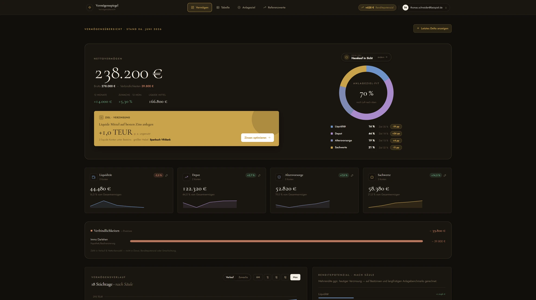536x300 pixels.
Task: Click the house icon on Sachwerte card
Action: (x=372, y=177)
